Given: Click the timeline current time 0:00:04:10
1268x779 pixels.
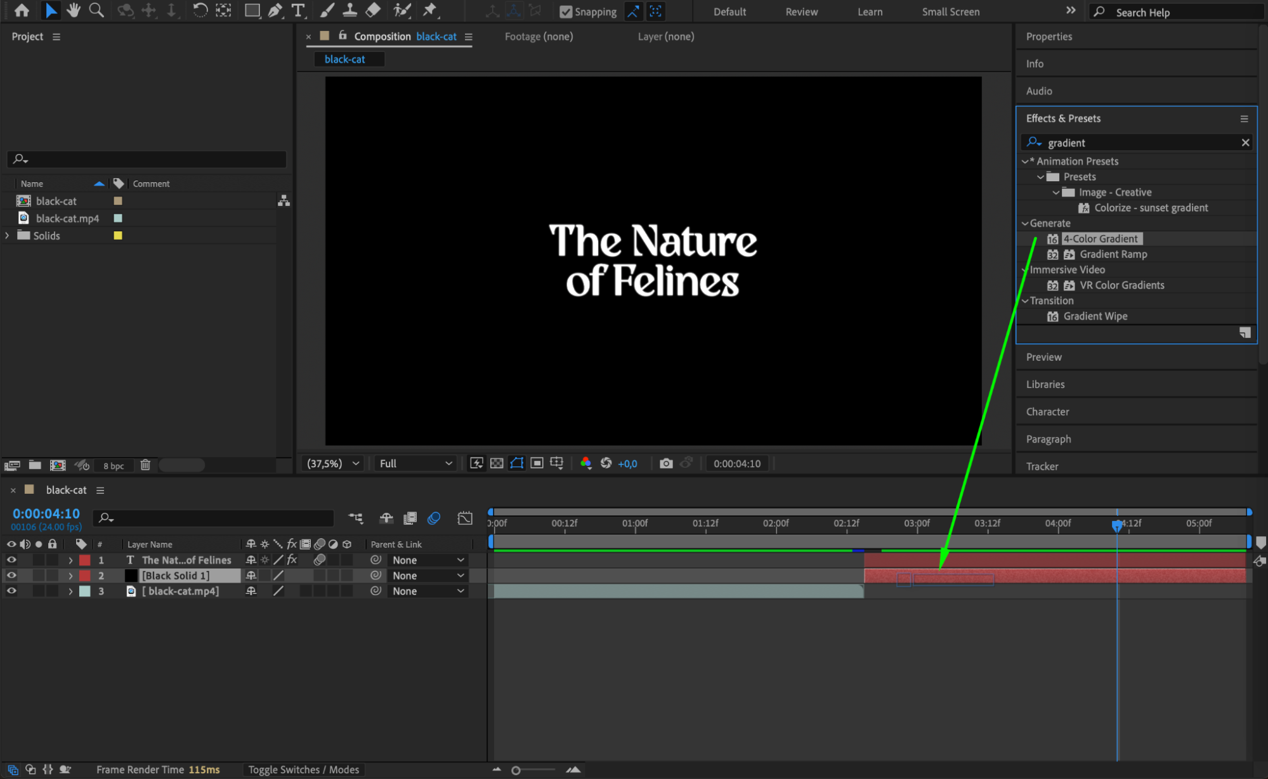Looking at the screenshot, I should pyautogui.click(x=46, y=513).
